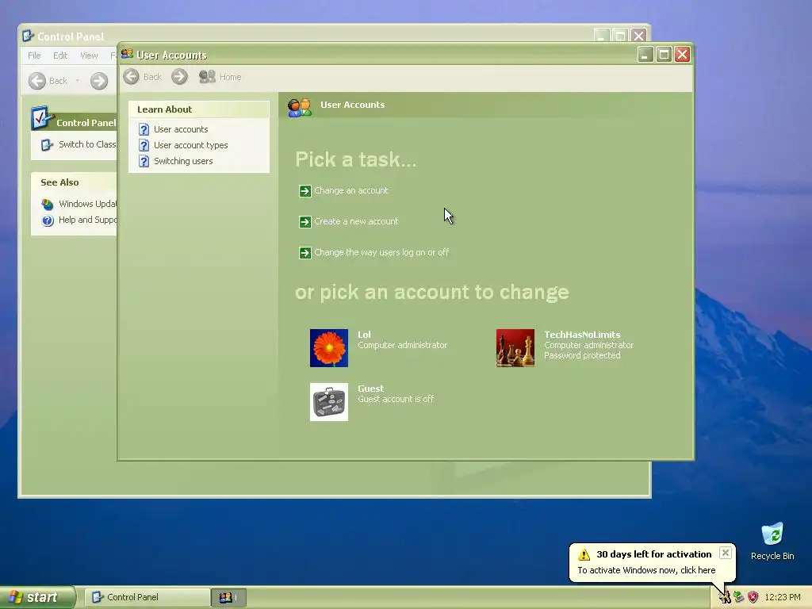The image size is (812, 609).
Task: Open the Switching users help link
Action: click(x=183, y=161)
